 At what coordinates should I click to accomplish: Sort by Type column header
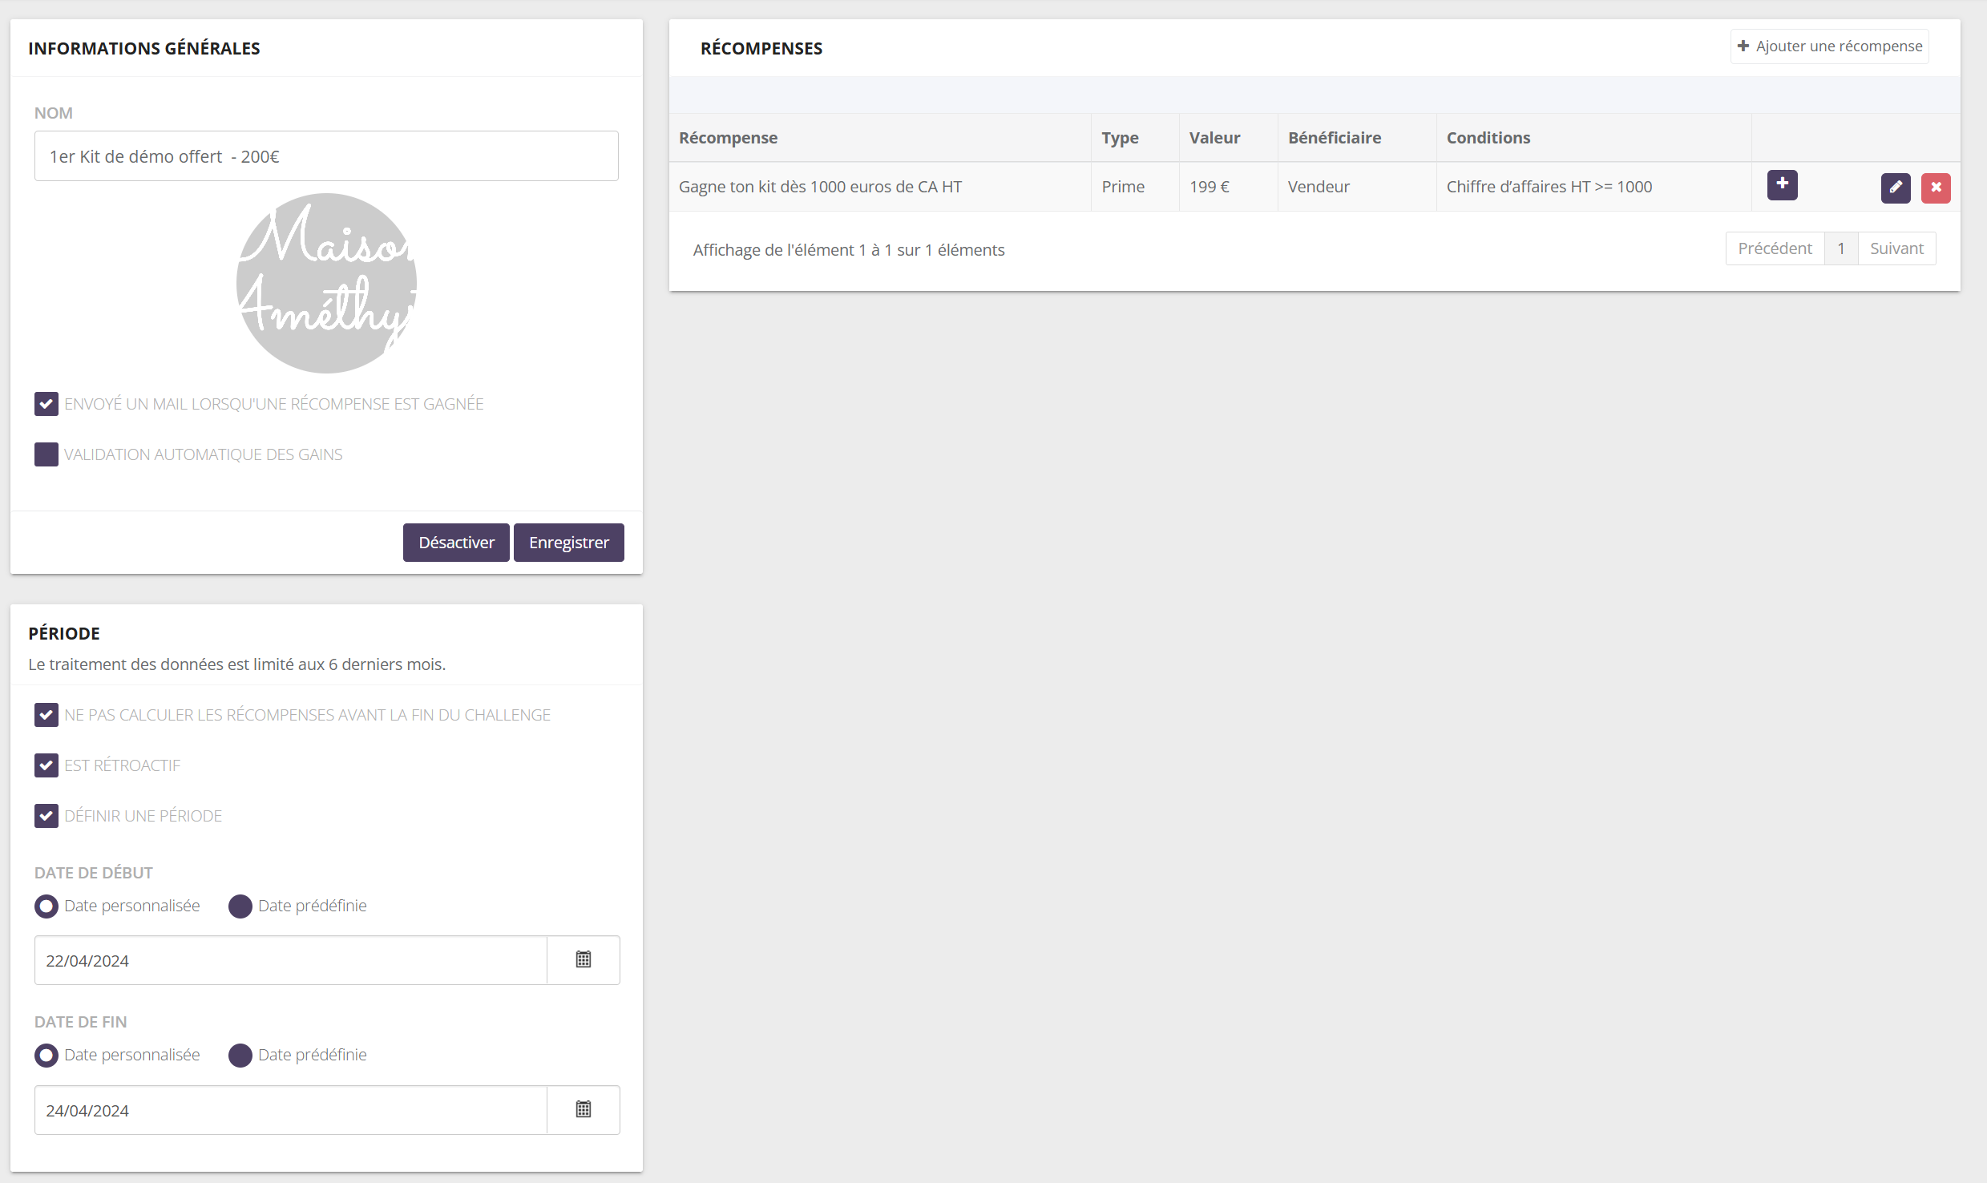pos(1135,138)
